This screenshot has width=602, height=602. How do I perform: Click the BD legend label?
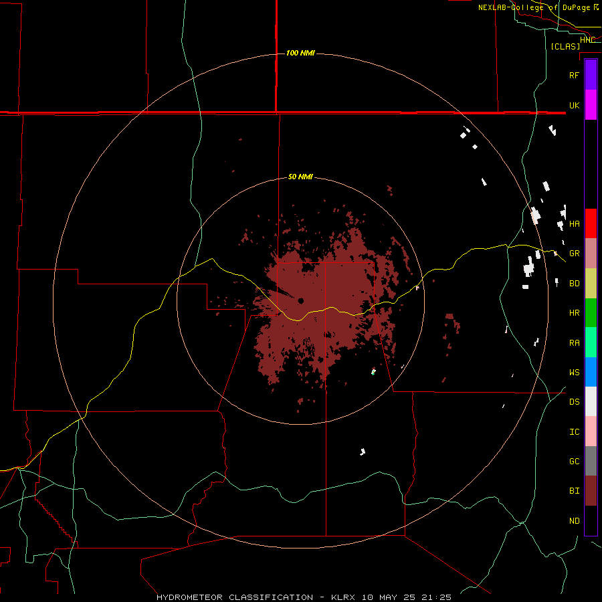coord(574,284)
